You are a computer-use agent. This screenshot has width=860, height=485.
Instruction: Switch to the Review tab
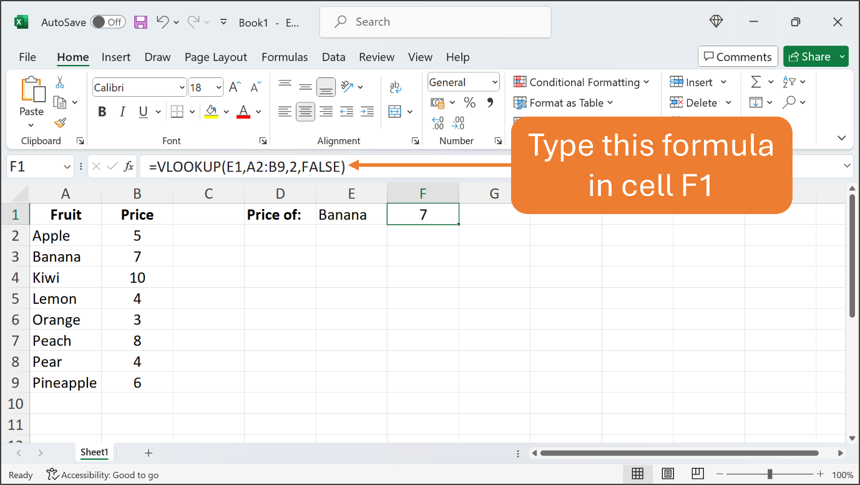pos(377,57)
